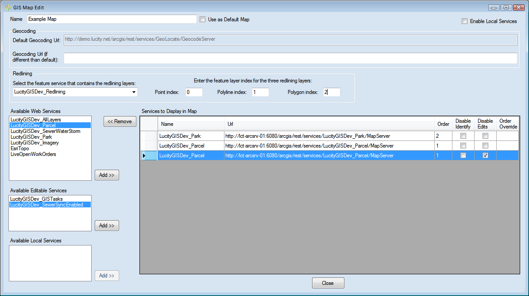The width and height of the screenshot is (529, 296).
Task: Click row selector arrow for selected Parcel row
Action: click(x=144, y=156)
